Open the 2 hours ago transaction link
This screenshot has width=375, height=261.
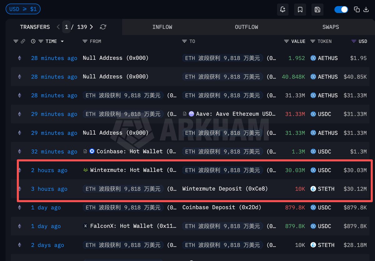[49, 170]
